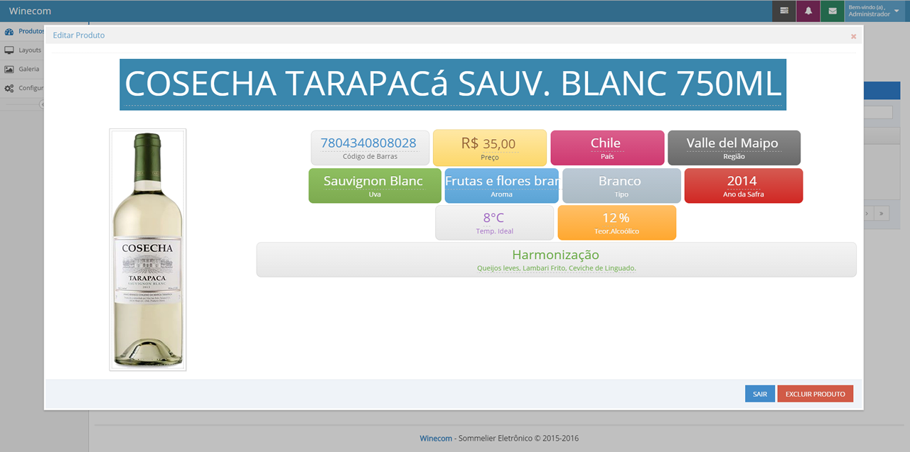This screenshot has width=910, height=452.
Task: Open the messages envelope icon
Action: pyautogui.click(x=832, y=11)
